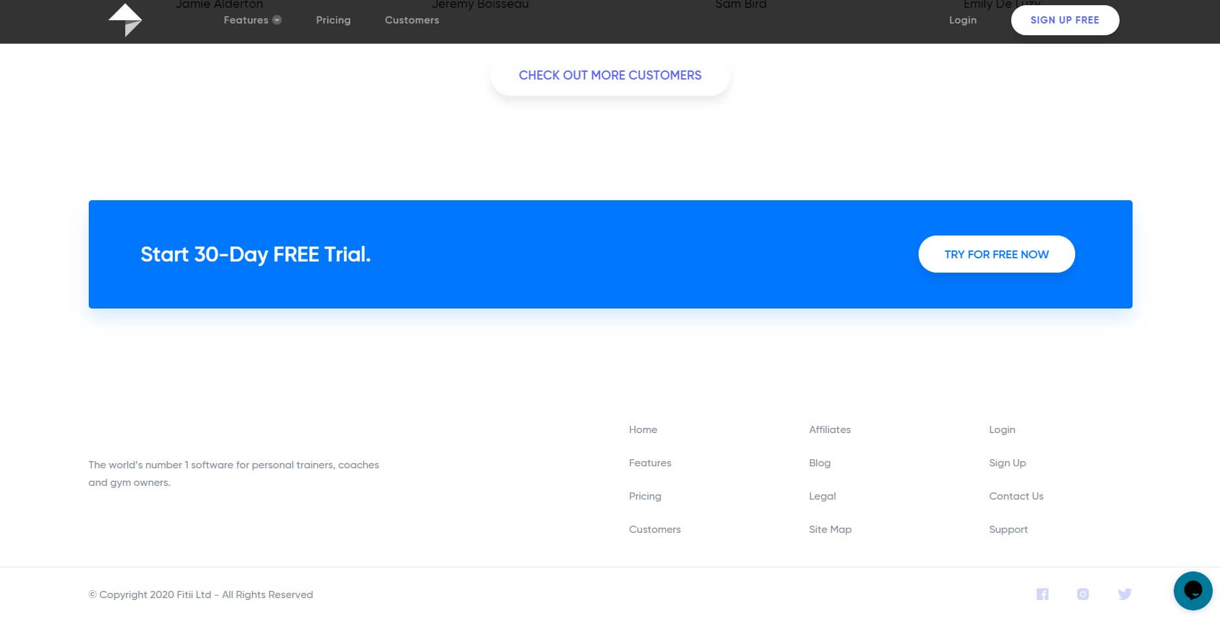Open the Site Map footer link
The image size is (1220, 617).
click(831, 530)
